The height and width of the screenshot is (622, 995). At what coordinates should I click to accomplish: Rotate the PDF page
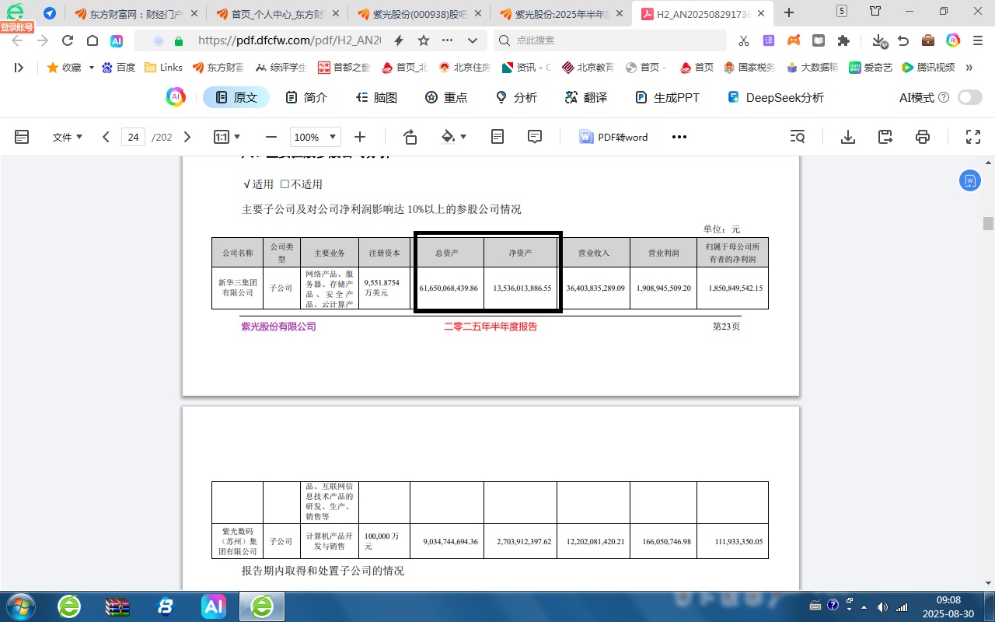click(410, 137)
